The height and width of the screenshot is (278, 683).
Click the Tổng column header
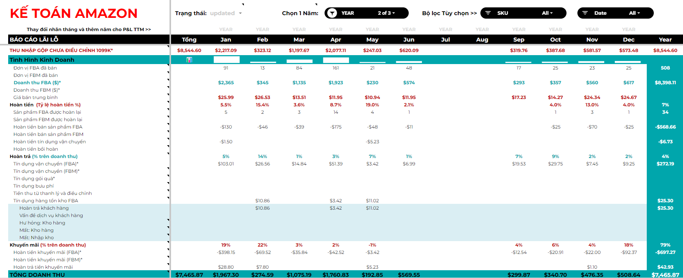pos(189,40)
